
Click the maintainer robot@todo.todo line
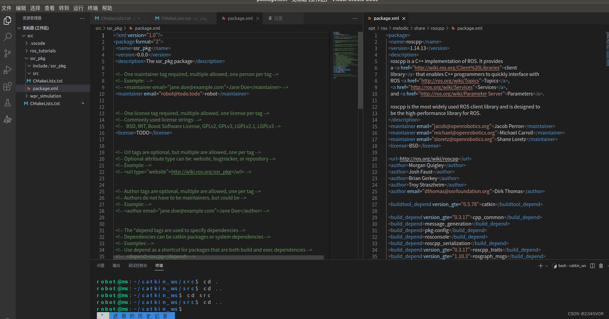pyautogui.click(x=182, y=94)
